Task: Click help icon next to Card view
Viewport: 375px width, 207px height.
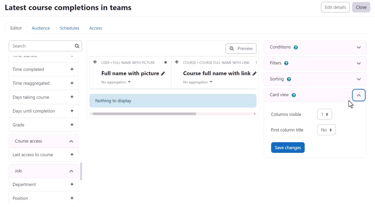Action: [x=294, y=95]
